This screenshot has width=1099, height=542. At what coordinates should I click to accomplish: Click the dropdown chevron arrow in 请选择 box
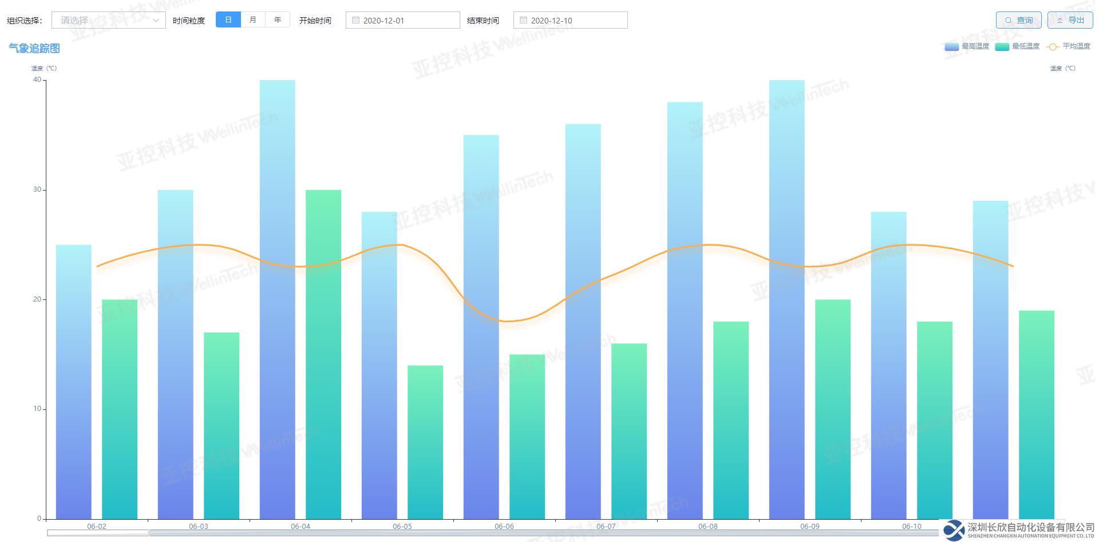click(x=156, y=21)
